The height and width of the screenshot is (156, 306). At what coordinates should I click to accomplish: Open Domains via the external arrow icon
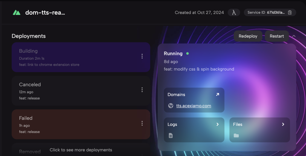(218, 94)
